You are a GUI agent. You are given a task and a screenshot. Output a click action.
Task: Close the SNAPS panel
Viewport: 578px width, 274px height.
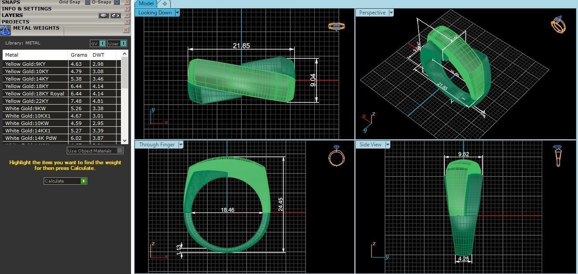127,2
